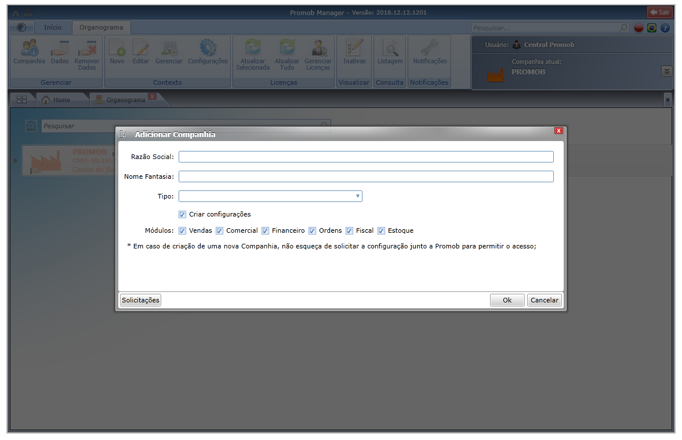Click the Central Promob user avatar icon
The height and width of the screenshot is (440, 682).
point(516,44)
